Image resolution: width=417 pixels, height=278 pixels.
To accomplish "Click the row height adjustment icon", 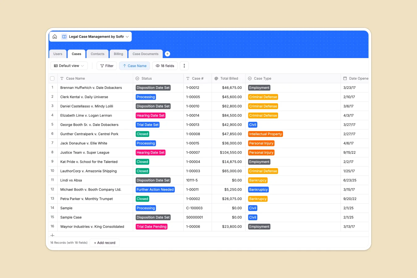I will pyautogui.click(x=184, y=66).
